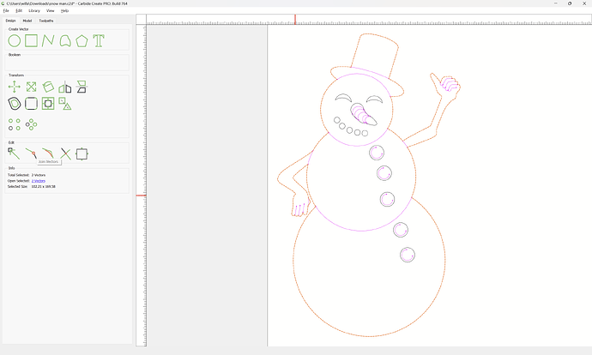Switch to the Model tab

27,21
